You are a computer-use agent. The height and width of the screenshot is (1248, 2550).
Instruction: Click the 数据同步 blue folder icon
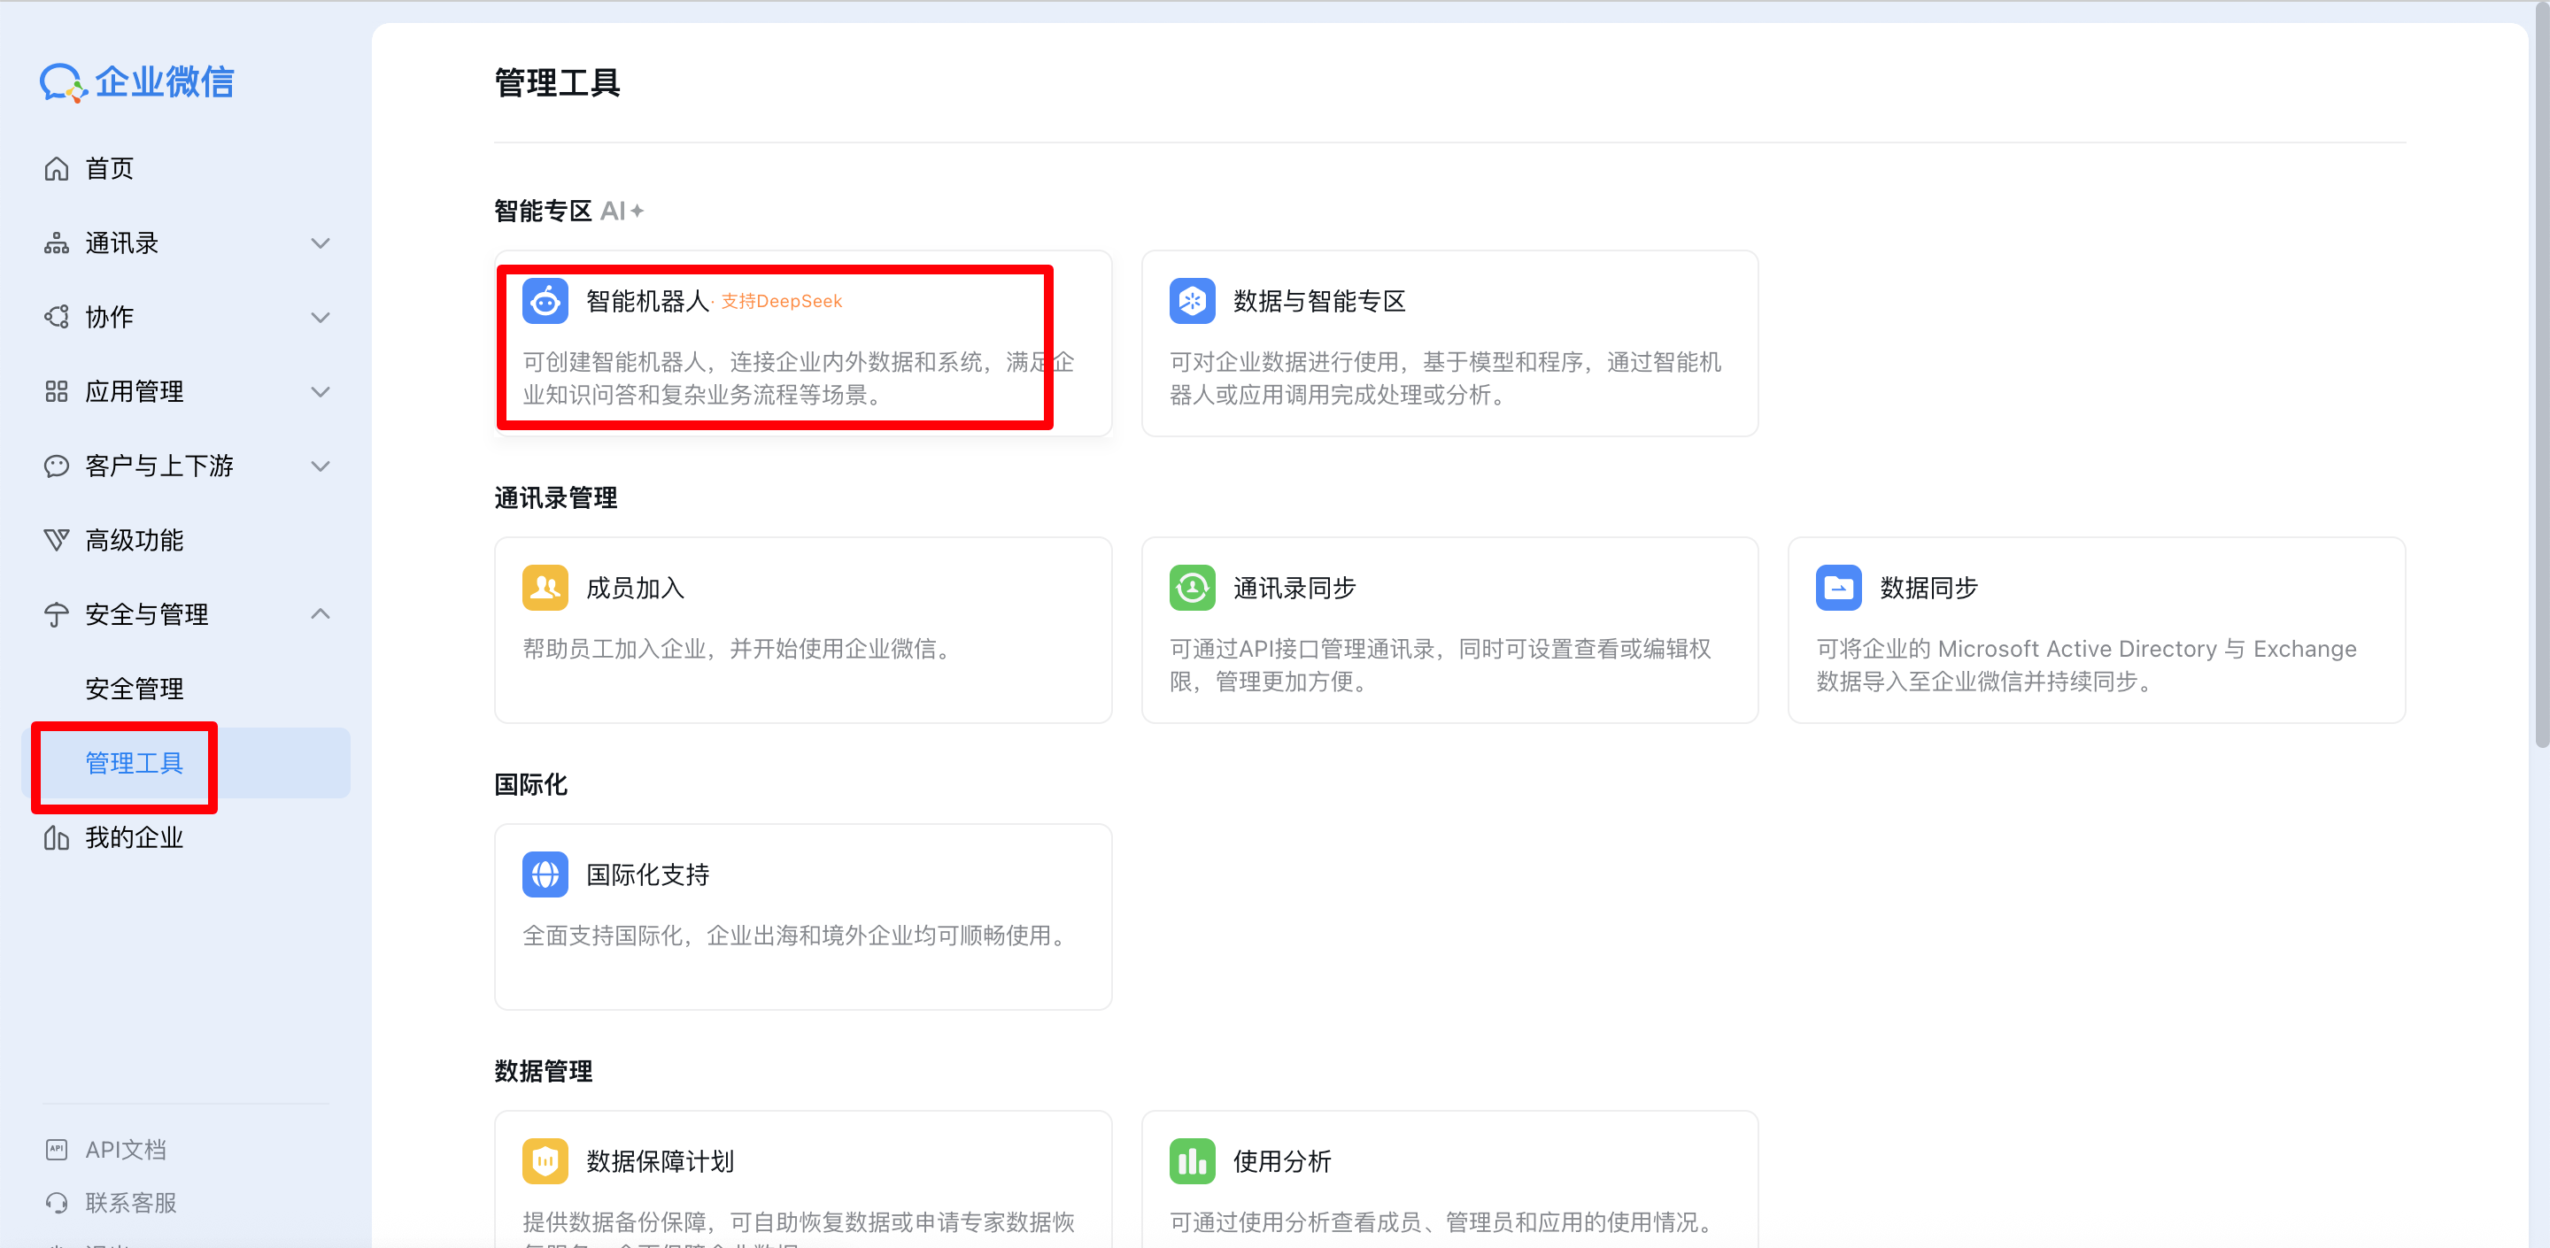1838,588
